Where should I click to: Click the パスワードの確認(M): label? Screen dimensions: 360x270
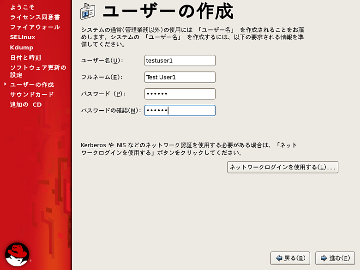tap(111, 110)
